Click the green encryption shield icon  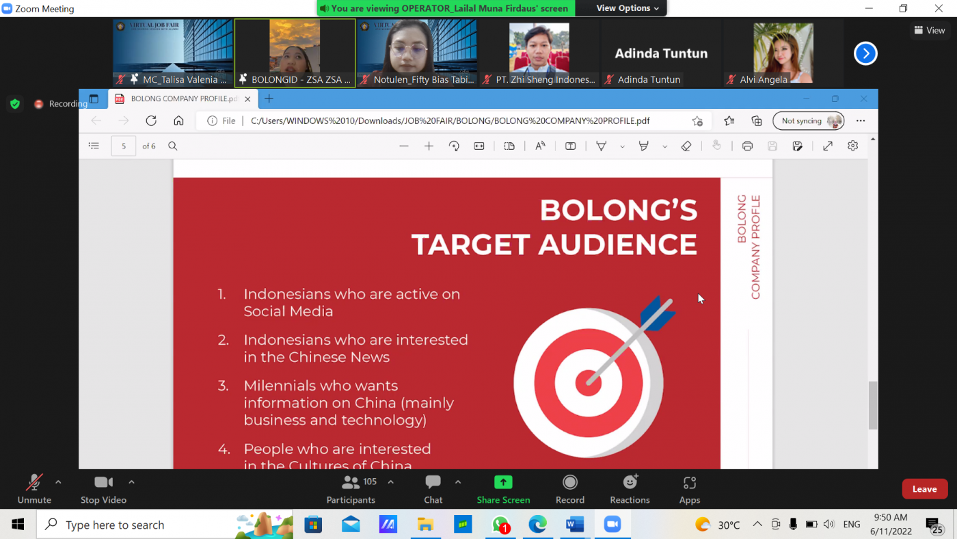[15, 104]
